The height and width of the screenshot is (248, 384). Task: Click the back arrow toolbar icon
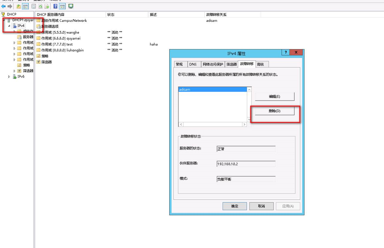(4, 6)
